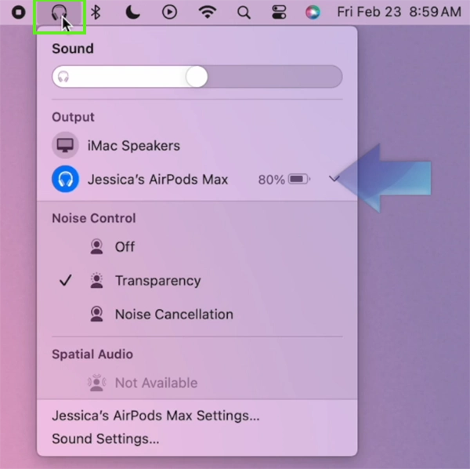
Task: Click the Transparency mode person icon
Action: point(96,280)
